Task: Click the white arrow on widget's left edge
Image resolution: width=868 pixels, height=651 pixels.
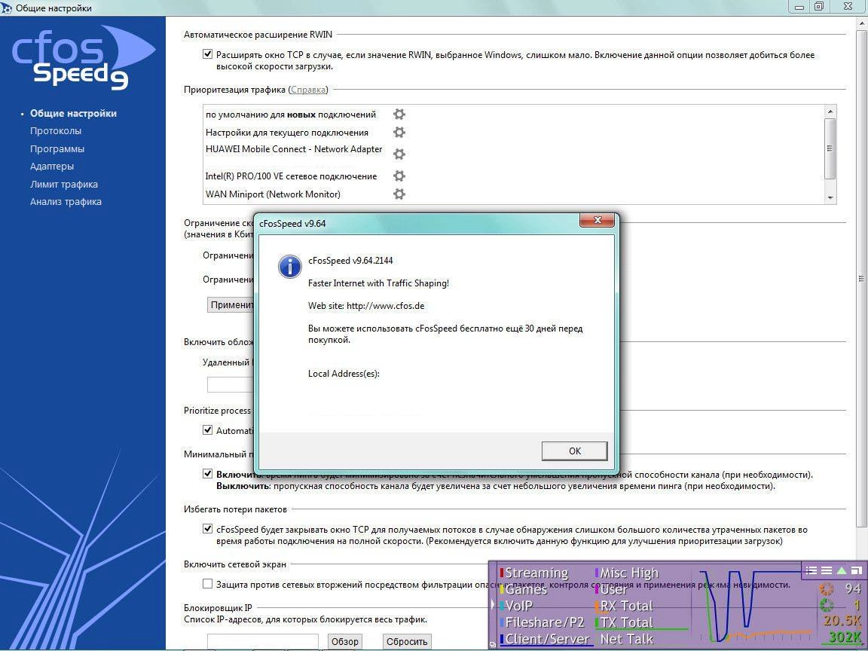Action: tap(492, 605)
